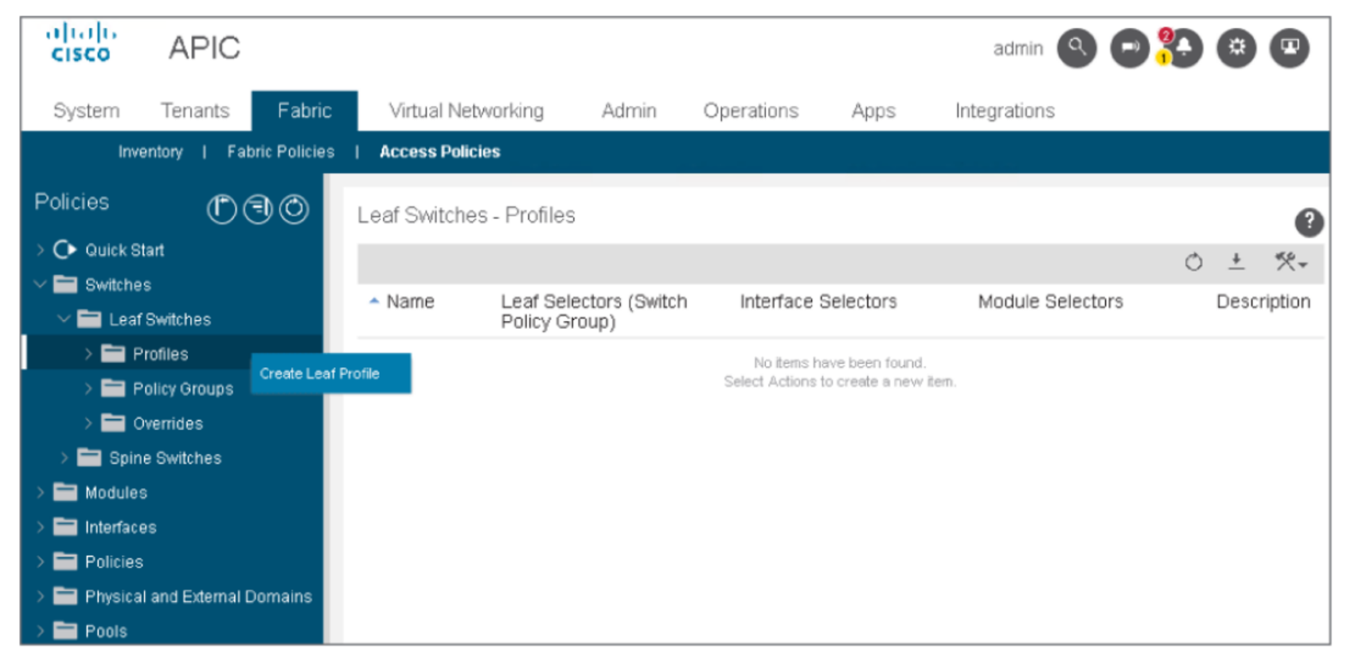Click the user profile monitor icon
Image resolution: width=1355 pixels, height=657 pixels.
click(1290, 48)
